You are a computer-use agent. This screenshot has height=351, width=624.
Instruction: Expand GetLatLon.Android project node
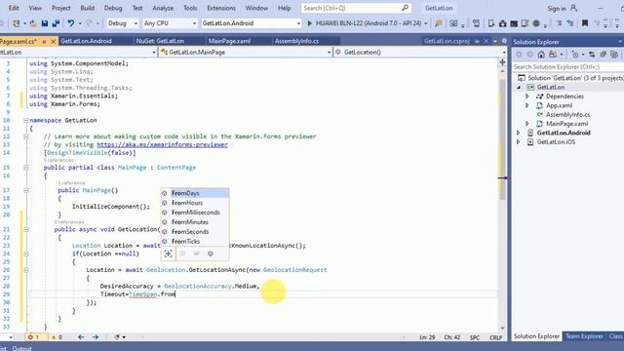pos(518,133)
